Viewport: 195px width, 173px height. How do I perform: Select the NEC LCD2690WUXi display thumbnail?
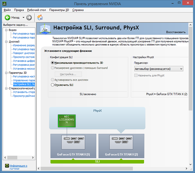coord(67,121)
